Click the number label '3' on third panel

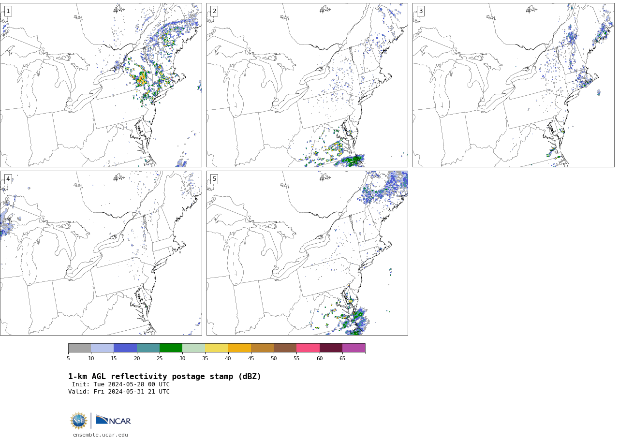coord(420,11)
